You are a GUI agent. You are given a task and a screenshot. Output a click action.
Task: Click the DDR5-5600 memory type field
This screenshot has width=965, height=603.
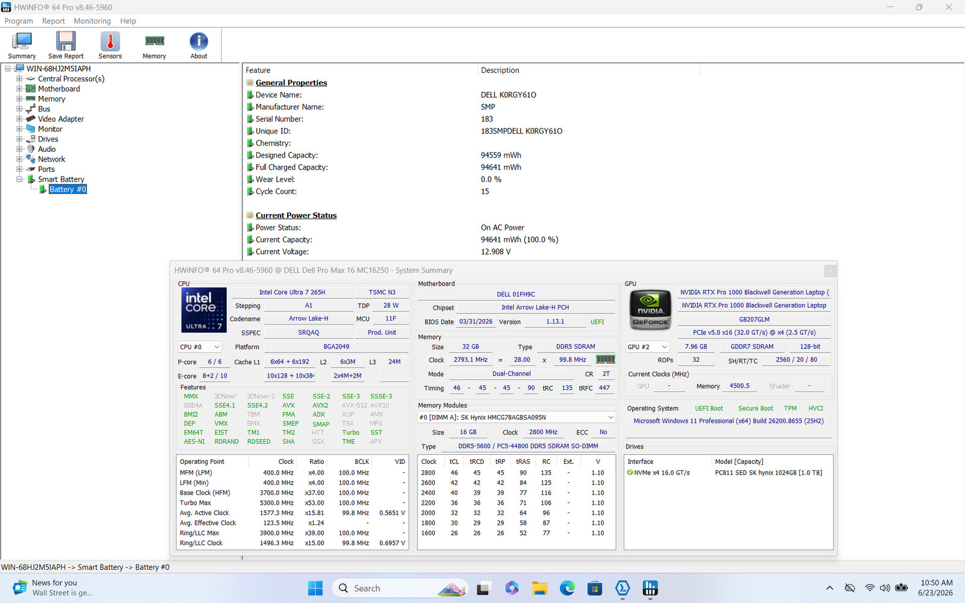(528, 446)
